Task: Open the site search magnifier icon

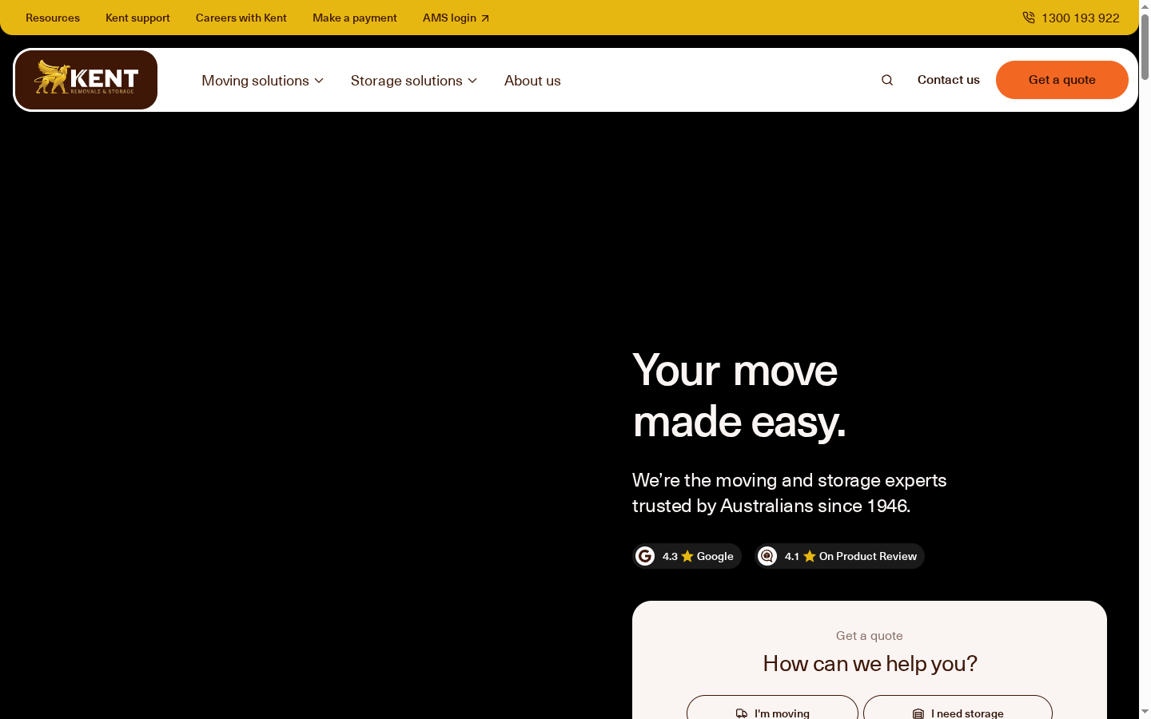Action: pos(887,80)
